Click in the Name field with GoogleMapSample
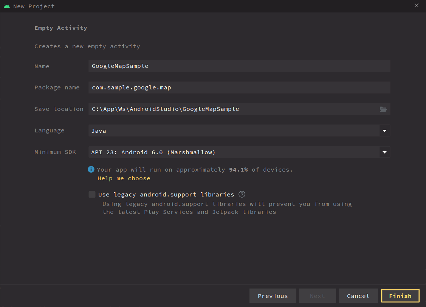Screen dimensions: 426x307 pos(239,66)
